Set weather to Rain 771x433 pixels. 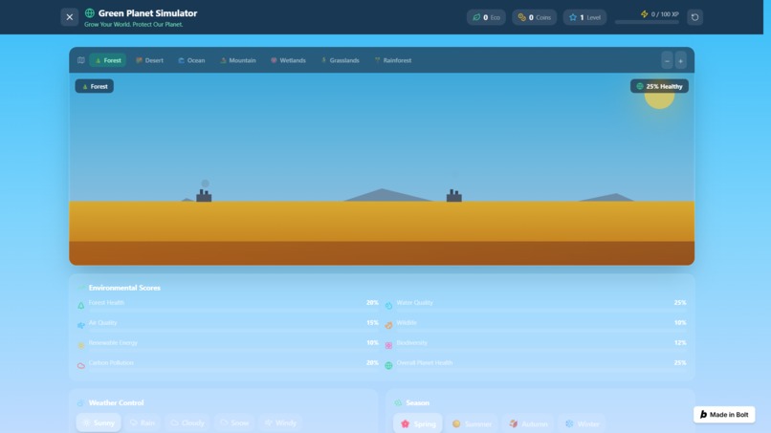[143, 422]
